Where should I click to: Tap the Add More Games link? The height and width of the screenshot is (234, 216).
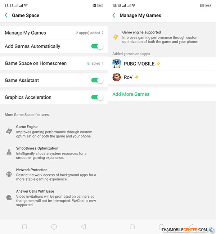tap(131, 94)
